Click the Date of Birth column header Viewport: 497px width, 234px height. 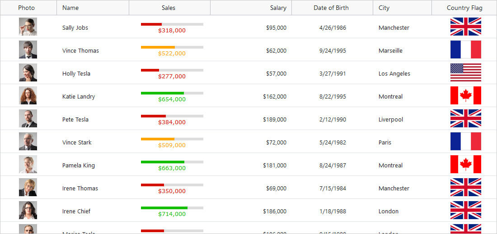pyautogui.click(x=331, y=8)
